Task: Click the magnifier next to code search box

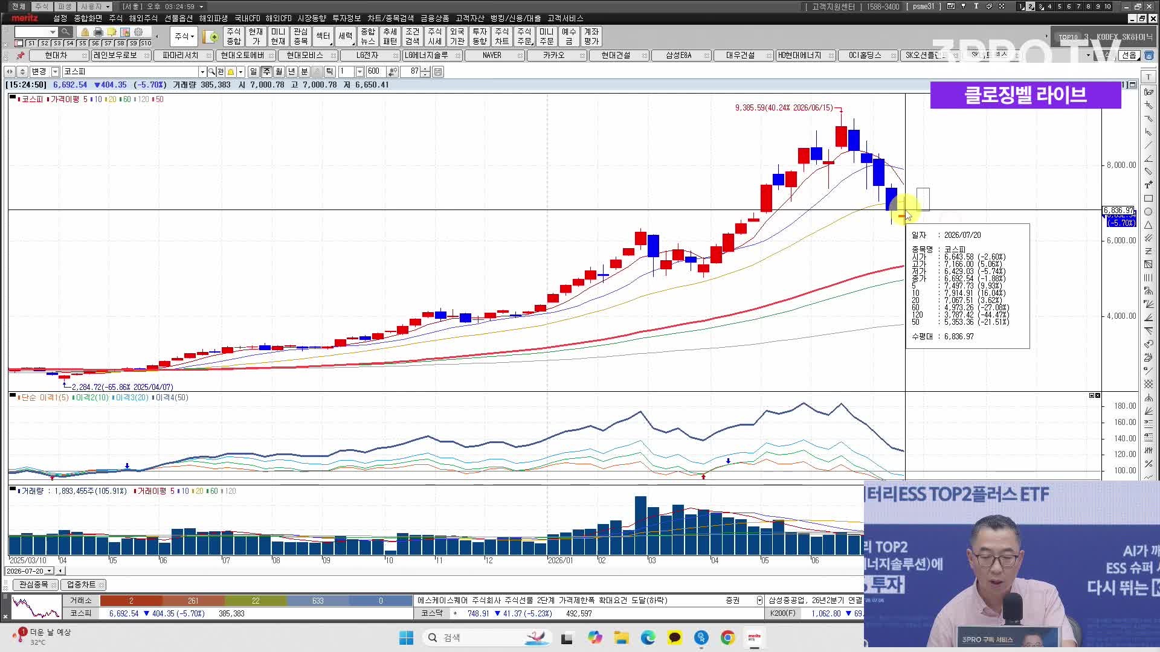Action: (x=66, y=32)
